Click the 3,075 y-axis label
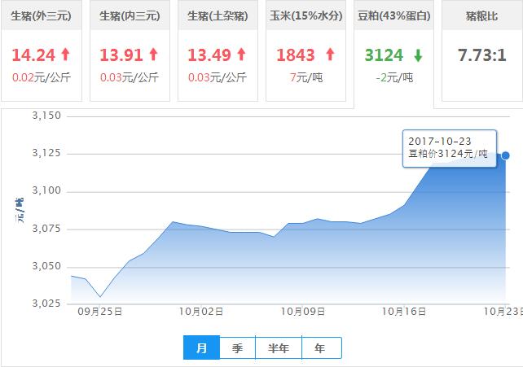This screenshot has width=523, height=367. [x=46, y=229]
